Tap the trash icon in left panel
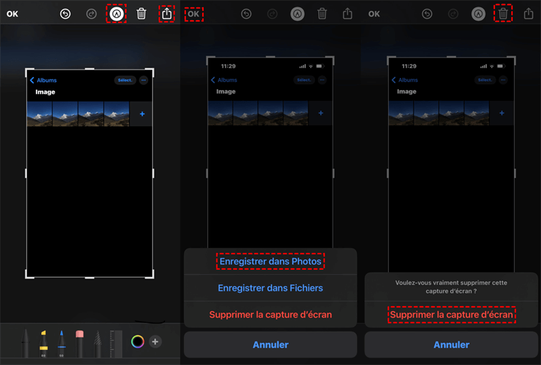This screenshot has width=541, height=365. coord(141,14)
